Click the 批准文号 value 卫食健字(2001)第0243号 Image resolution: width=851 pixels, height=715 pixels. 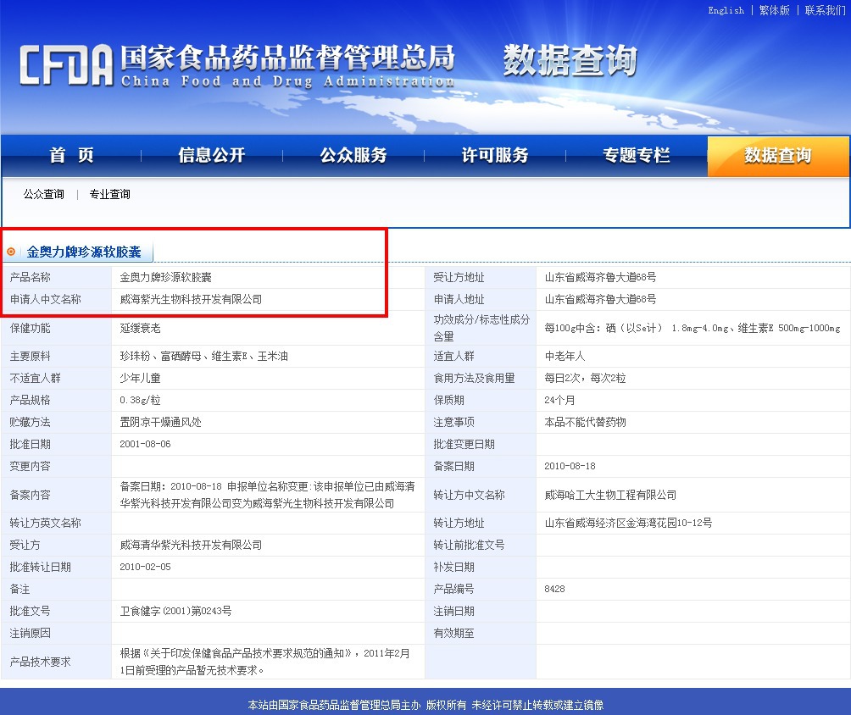pyautogui.click(x=175, y=612)
